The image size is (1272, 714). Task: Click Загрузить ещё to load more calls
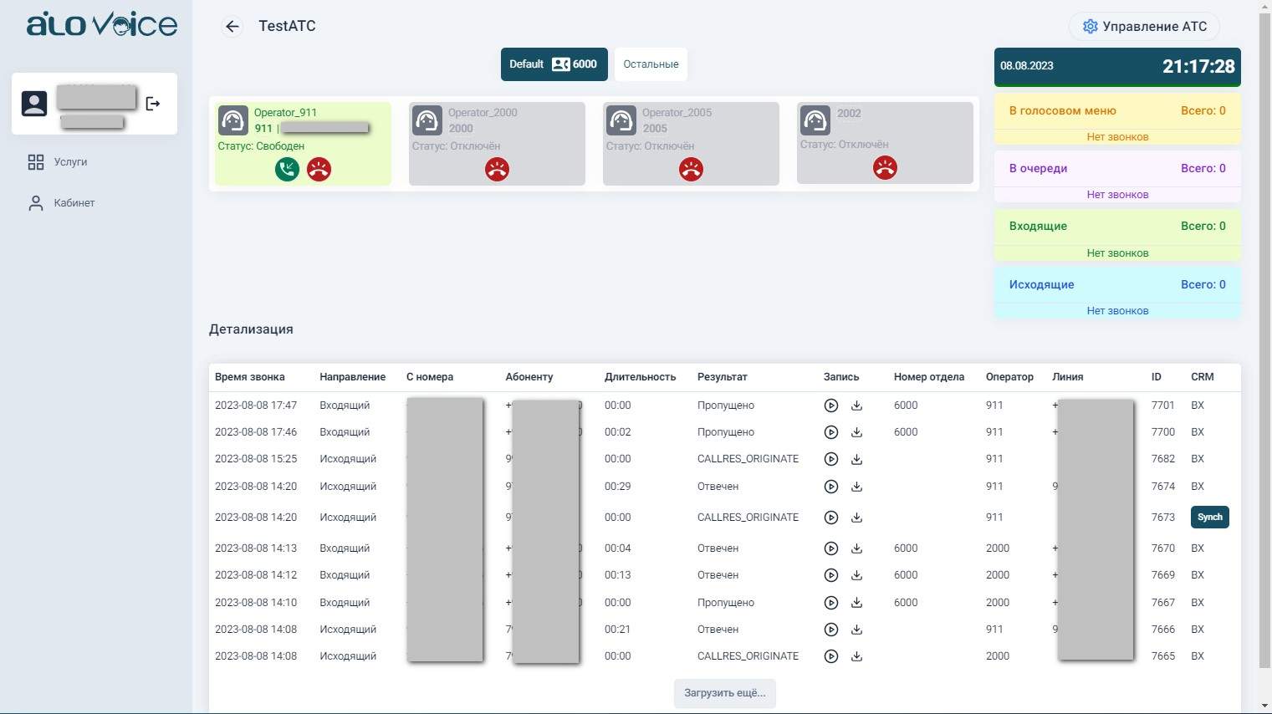pyautogui.click(x=724, y=693)
